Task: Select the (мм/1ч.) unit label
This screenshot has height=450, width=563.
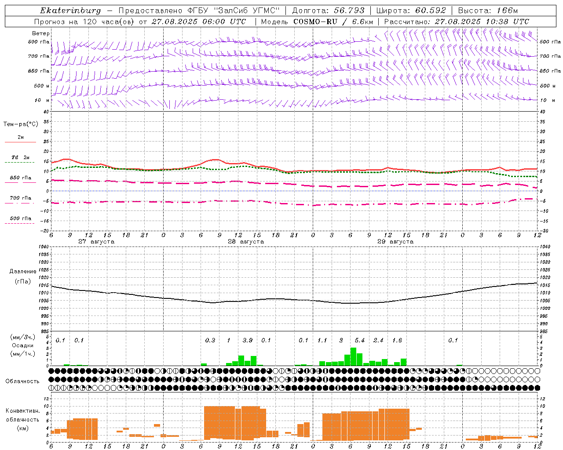Action: coord(22,354)
